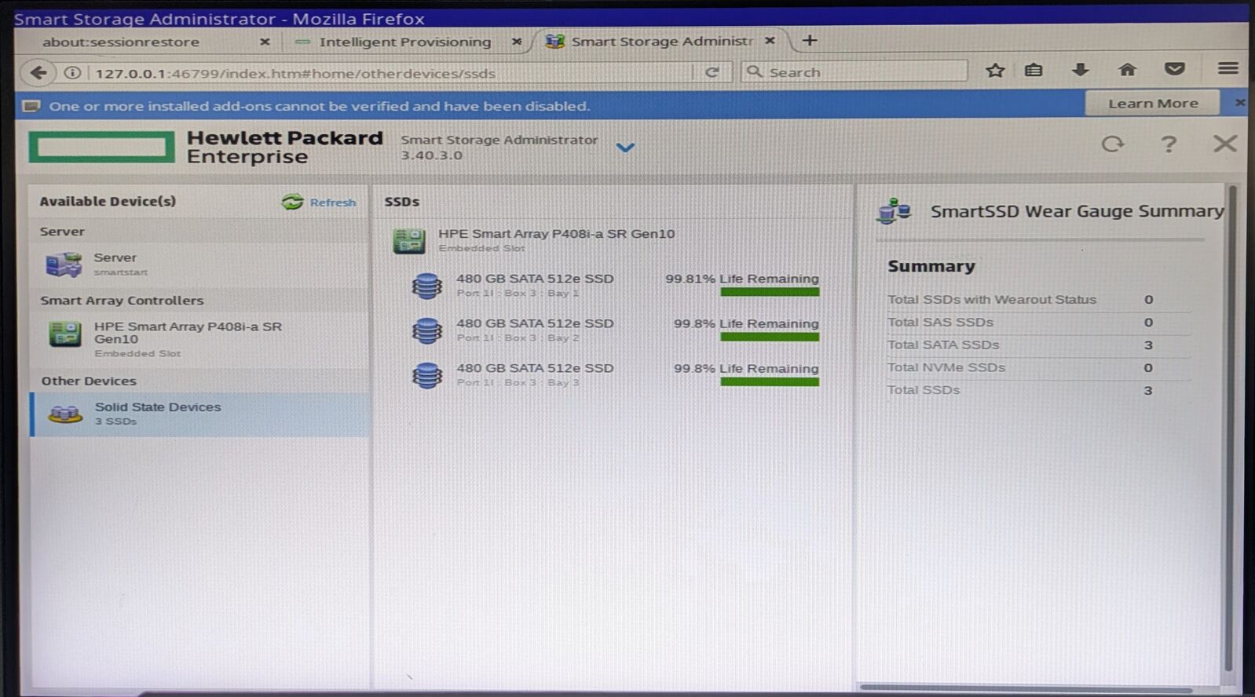Click the Solid State Devices icon

tap(65, 414)
